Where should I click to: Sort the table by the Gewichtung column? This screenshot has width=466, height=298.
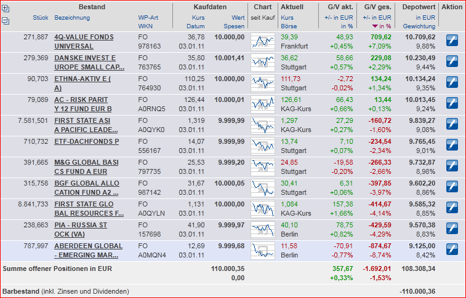tap(419, 27)
